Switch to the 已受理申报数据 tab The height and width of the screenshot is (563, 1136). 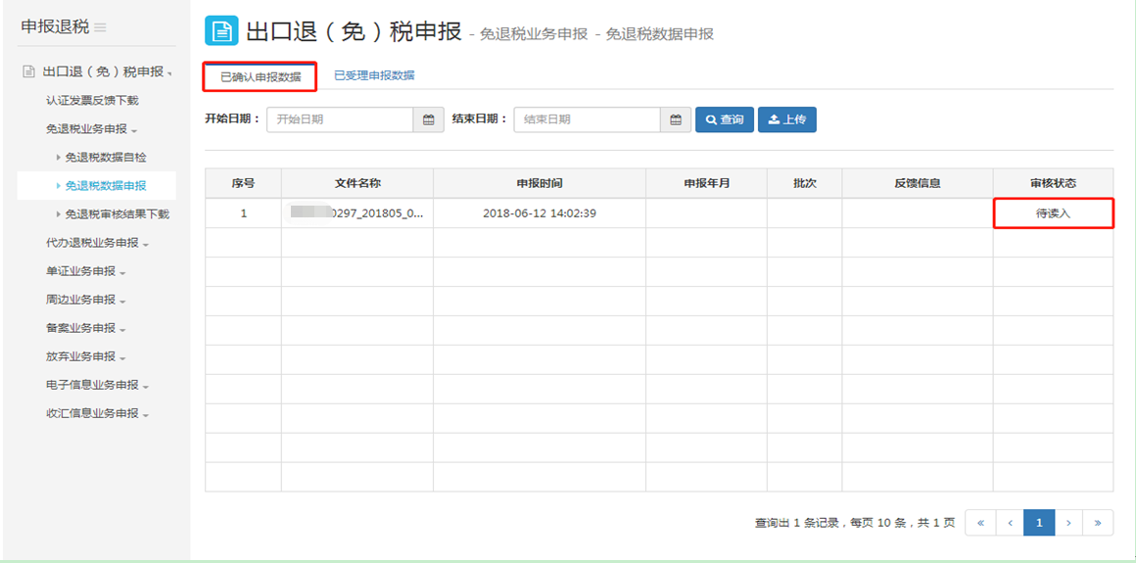[x=374, y=75]
